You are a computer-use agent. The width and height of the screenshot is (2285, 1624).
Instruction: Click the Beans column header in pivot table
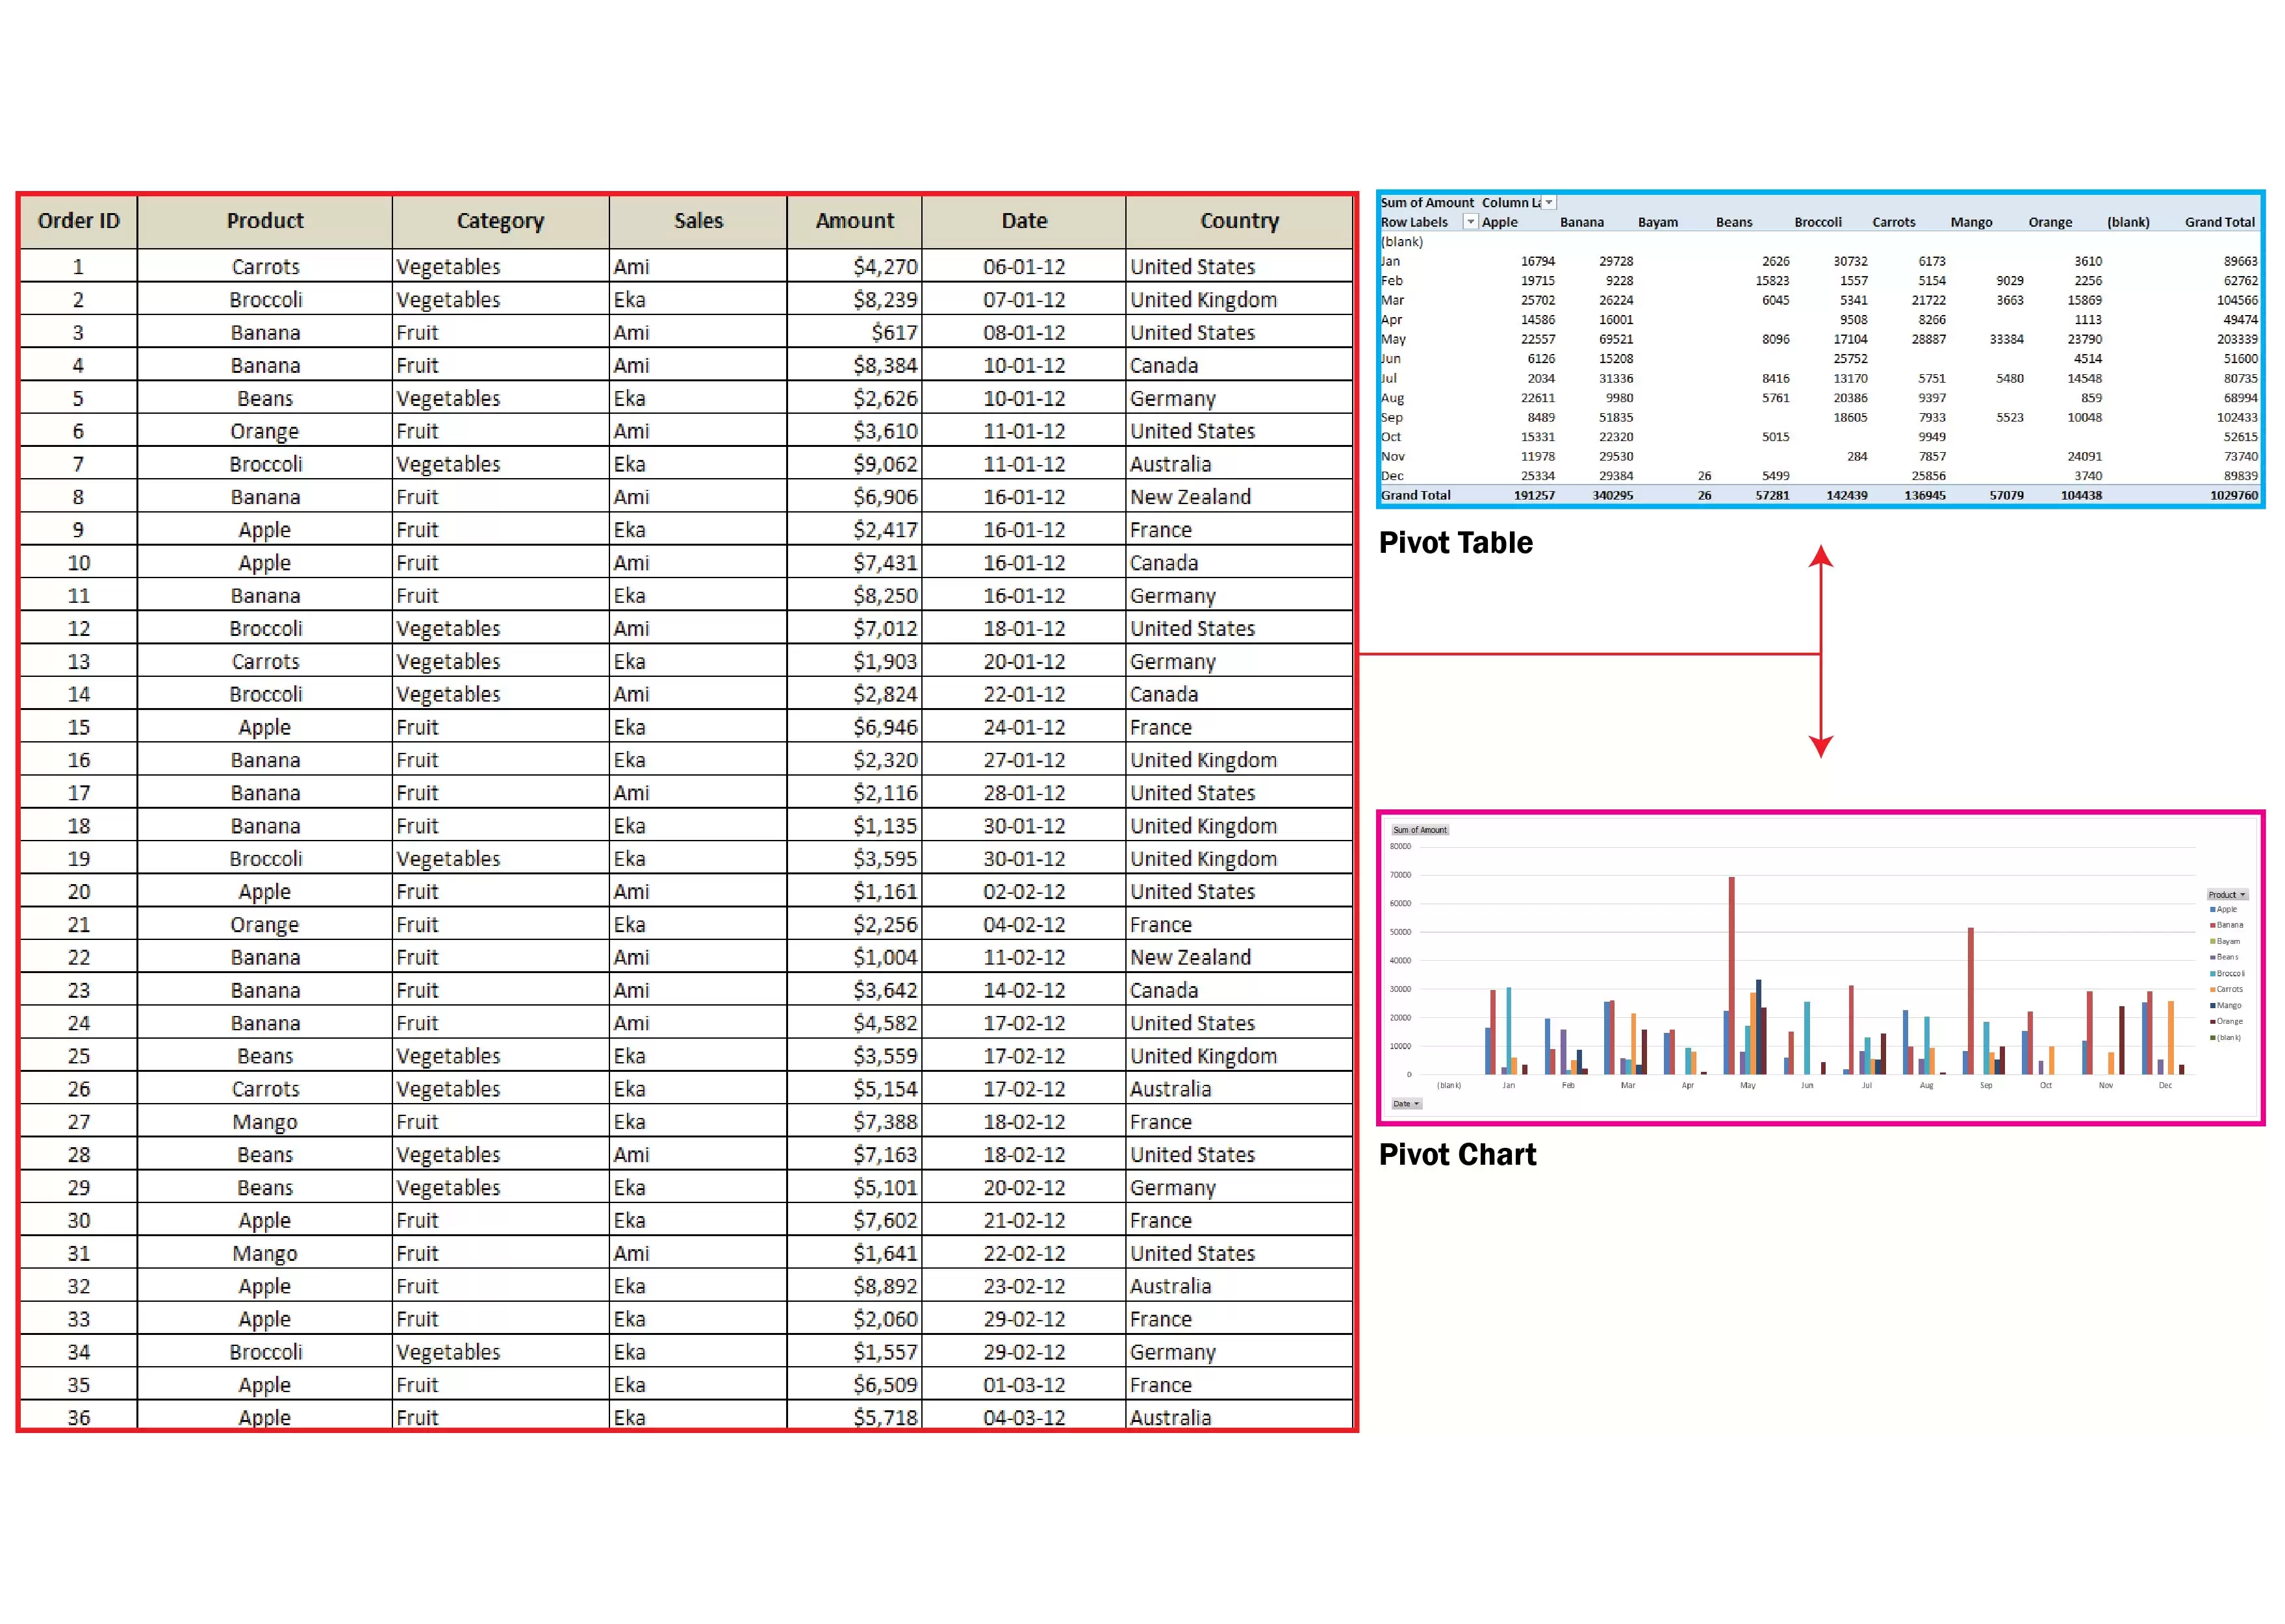tap(1733, 222)
